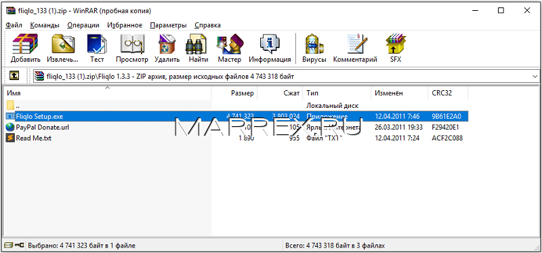Click date 12.04.2011 7:46

(397, 116)
